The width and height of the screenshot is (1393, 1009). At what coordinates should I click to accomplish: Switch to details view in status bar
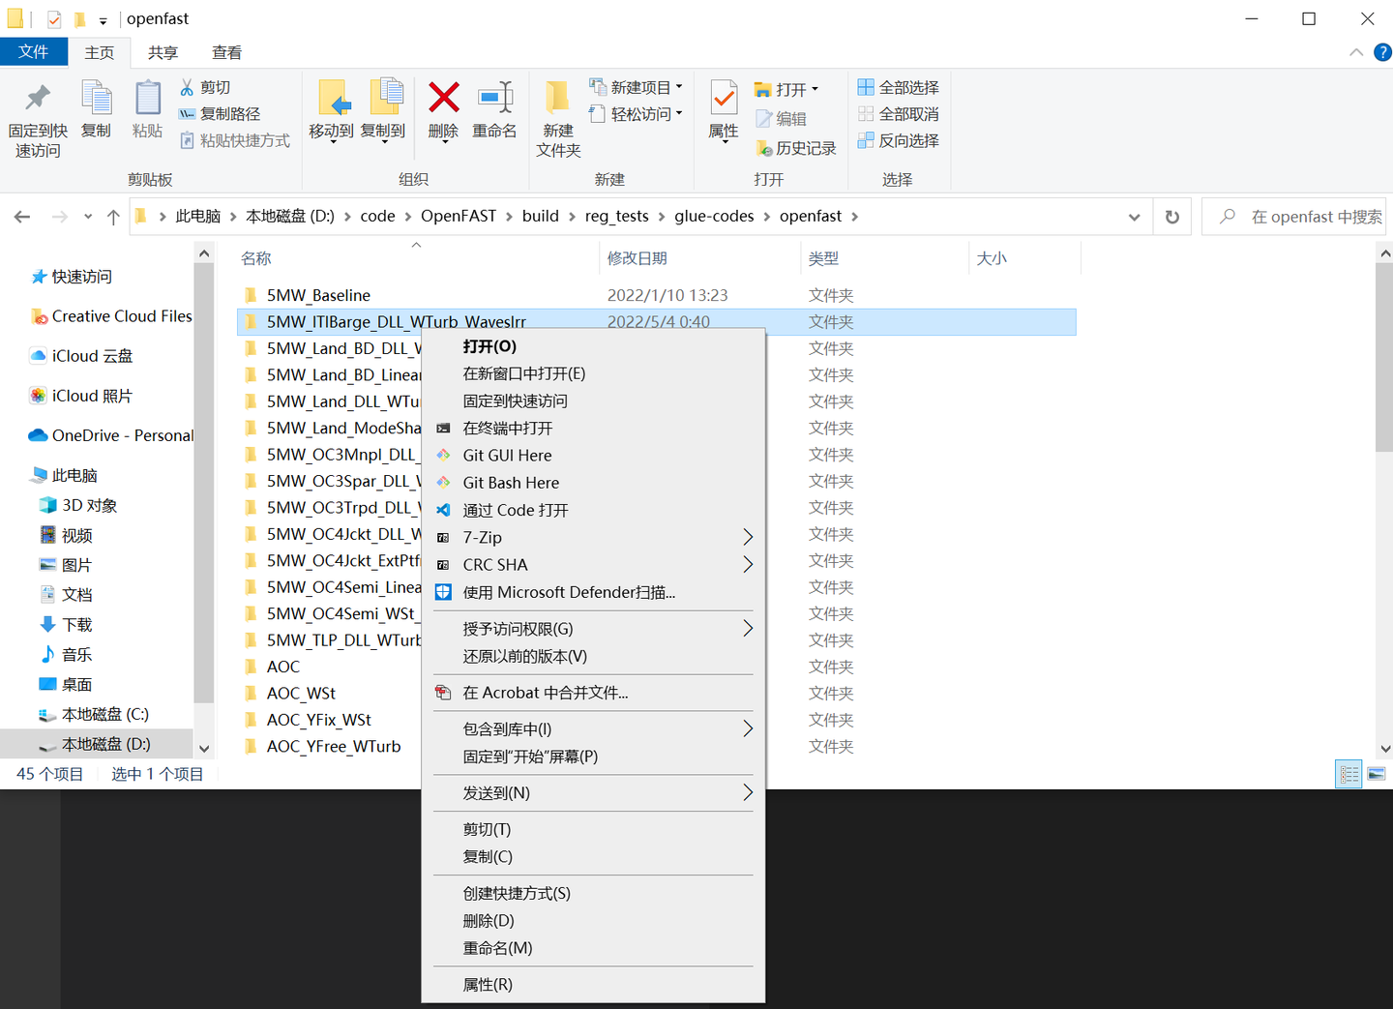1349,773
